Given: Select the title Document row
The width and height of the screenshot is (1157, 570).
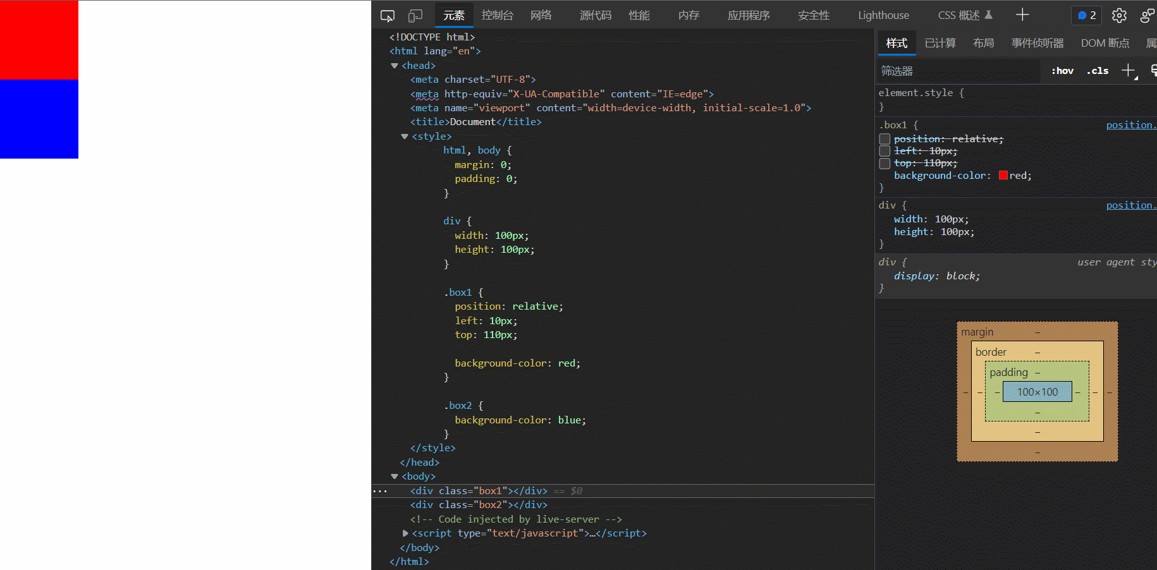Looking at the screenshot, I should coord(476,122).
